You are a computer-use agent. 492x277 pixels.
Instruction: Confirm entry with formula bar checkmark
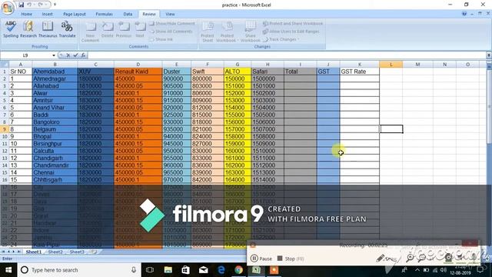(x=75, y=55)
